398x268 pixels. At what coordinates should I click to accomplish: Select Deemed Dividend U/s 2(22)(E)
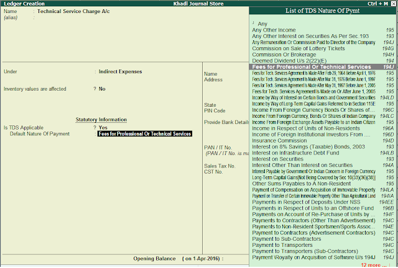coord(323,61)
